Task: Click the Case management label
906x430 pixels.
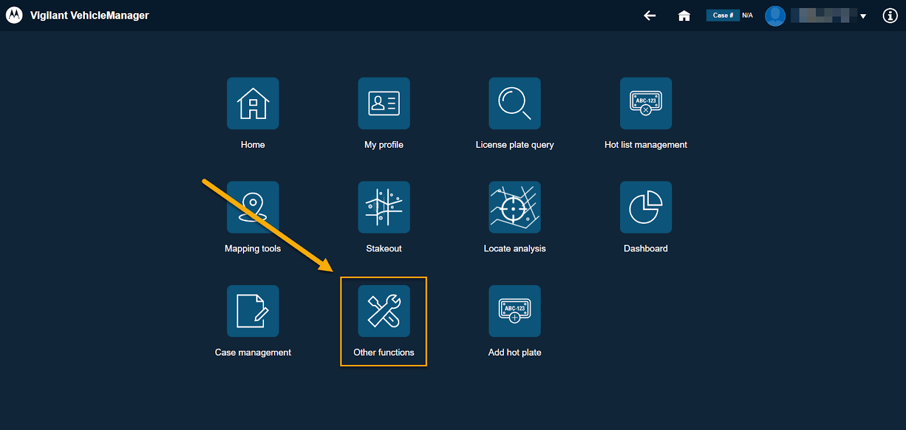Action: (253, 352)
